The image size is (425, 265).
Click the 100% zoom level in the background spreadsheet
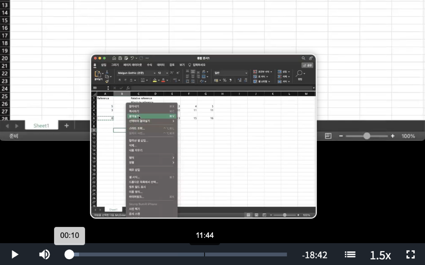point(408,136)
